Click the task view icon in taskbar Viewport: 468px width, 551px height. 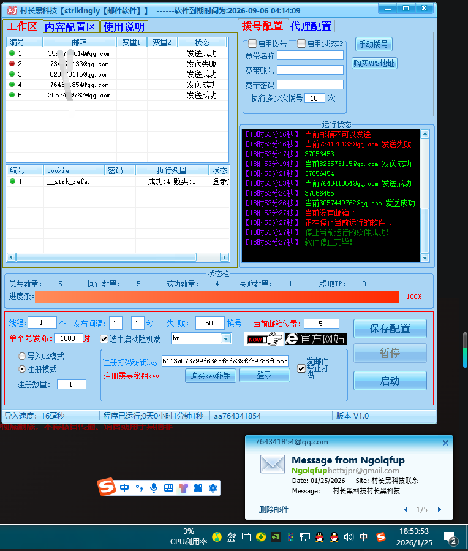coord(246,537)
